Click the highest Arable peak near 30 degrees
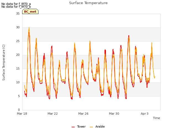This screenshot has width=177, height=132. click(29, 28)
